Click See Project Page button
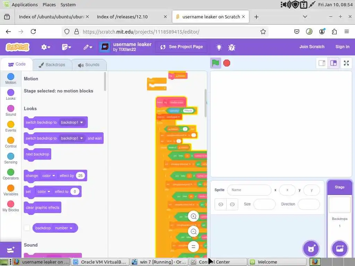355x266 pixels. [182, 47]
